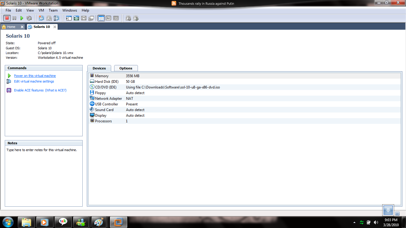
Task: Toggle Quick Switch mode in the toolbar
Action: click(84, 18)
